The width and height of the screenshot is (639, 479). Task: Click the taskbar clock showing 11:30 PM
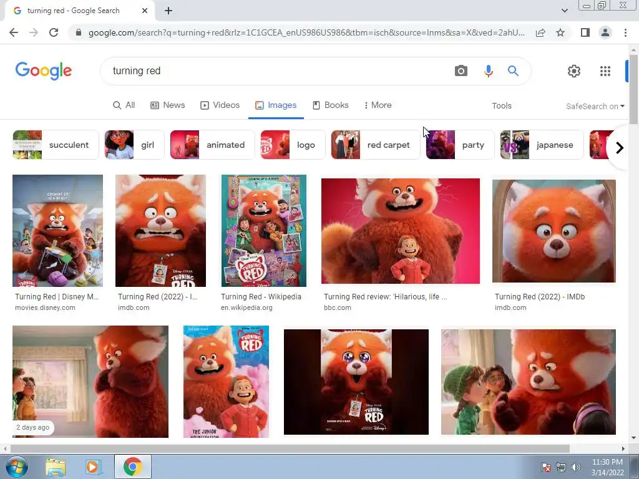[x=607, y=467]
